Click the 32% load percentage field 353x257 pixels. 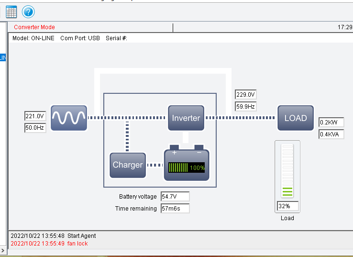coord(287,207)
